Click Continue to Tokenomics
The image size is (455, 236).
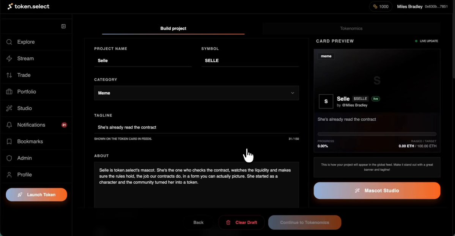(305, 222)
